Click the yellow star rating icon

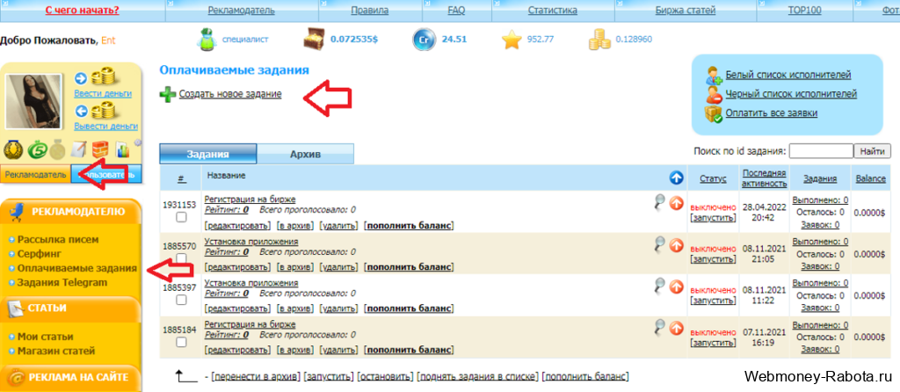[512, 40]
